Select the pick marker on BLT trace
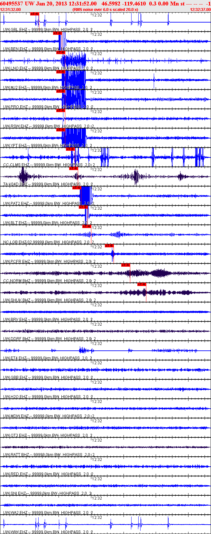 point(83,207)
